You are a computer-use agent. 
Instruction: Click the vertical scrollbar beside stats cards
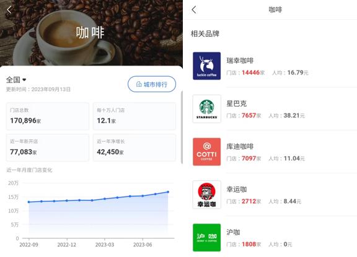tap(182, 127)
